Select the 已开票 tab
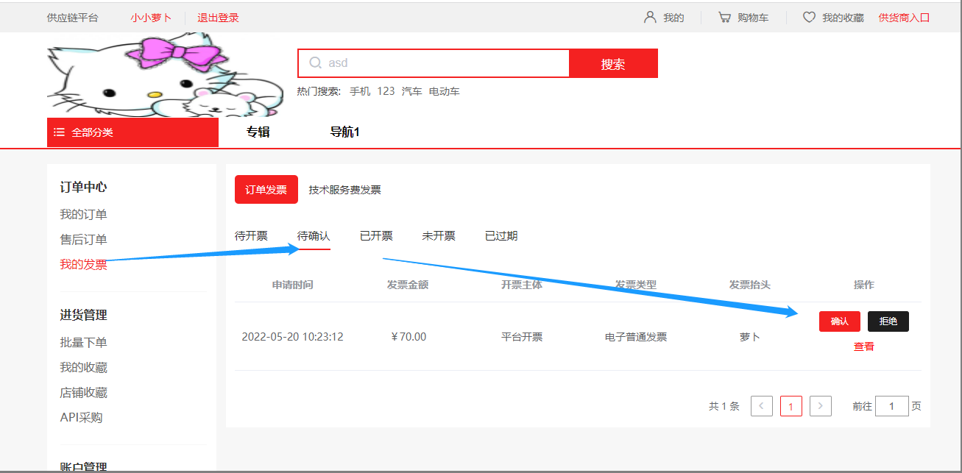This screenshot has width=962, height=473. click(x=376, y=236)
